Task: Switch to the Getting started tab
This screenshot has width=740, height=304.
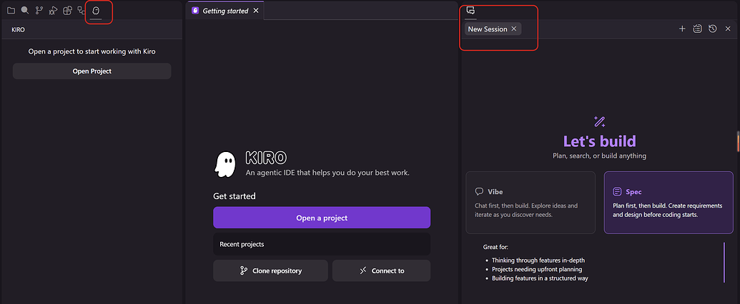Action: (225, 11)
